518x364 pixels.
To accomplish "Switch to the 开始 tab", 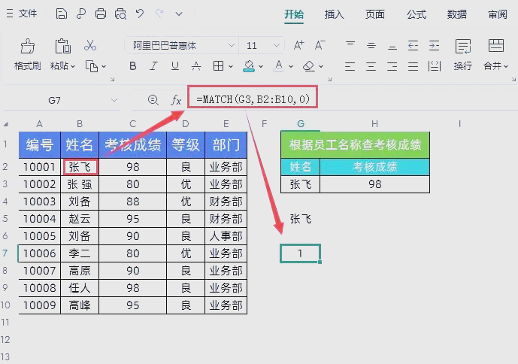I will [x=294, y=14].
